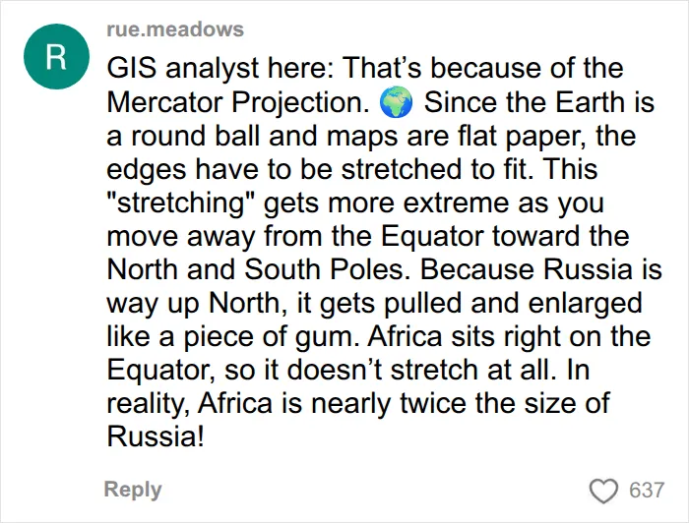Open the rue.meadows username link
The image size is (689, 523).
pyautogui.click(x=175, y=29)
